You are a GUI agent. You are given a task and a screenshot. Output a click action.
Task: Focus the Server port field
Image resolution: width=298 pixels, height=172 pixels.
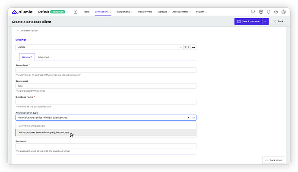point(106,86)
